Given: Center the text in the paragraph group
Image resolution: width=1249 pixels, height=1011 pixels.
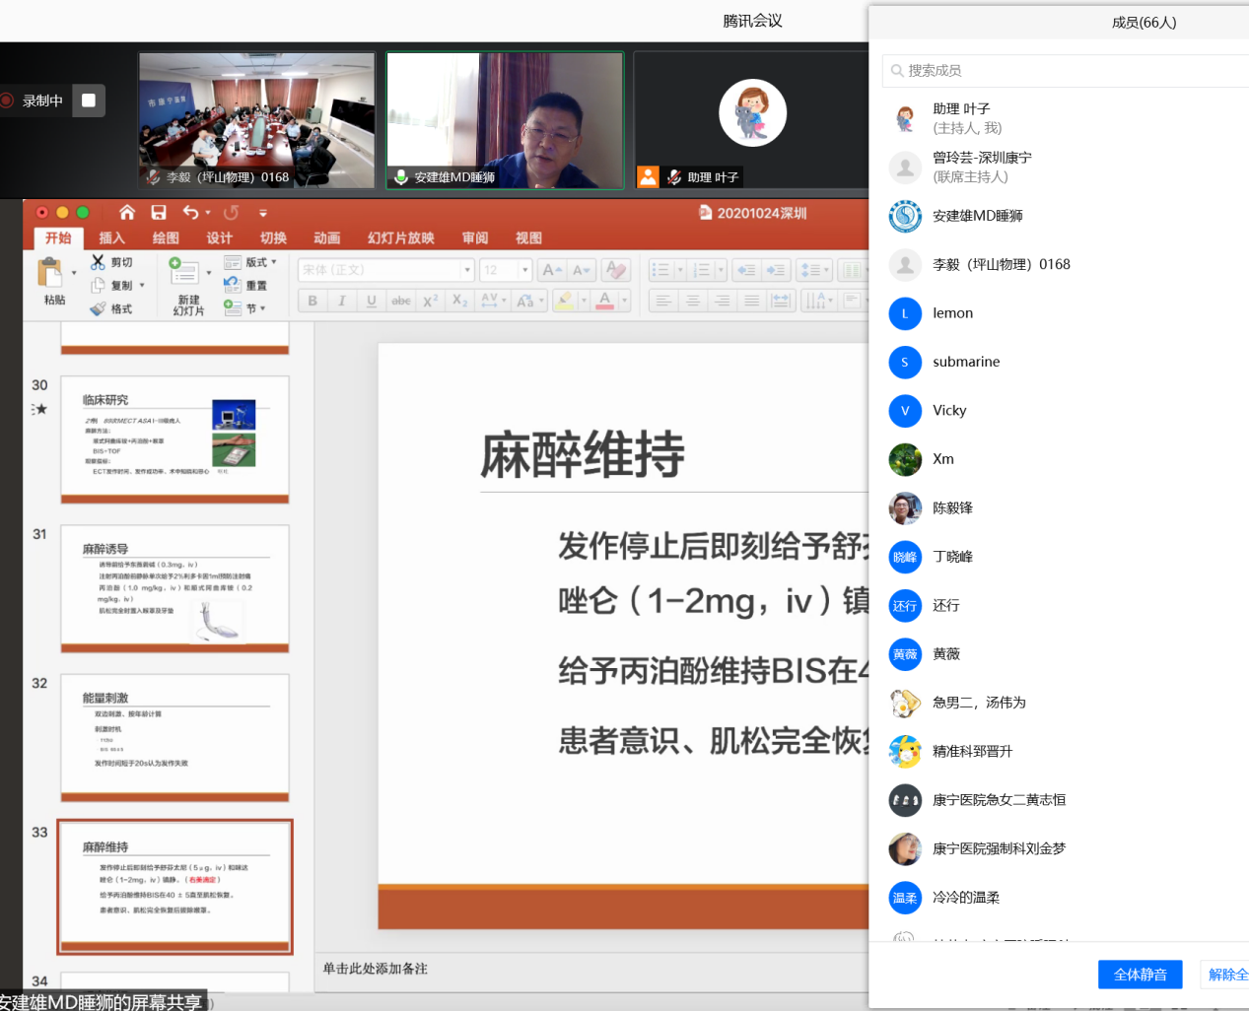Looking at the screenshot, I should (x=693, y=301).
